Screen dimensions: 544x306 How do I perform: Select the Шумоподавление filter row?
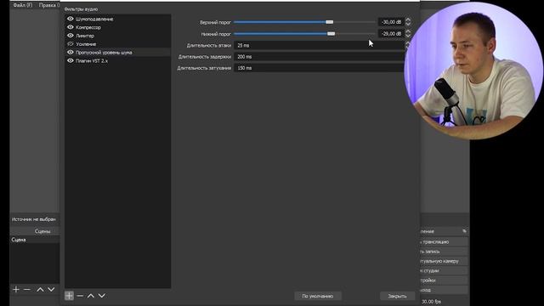click(117, 19)
